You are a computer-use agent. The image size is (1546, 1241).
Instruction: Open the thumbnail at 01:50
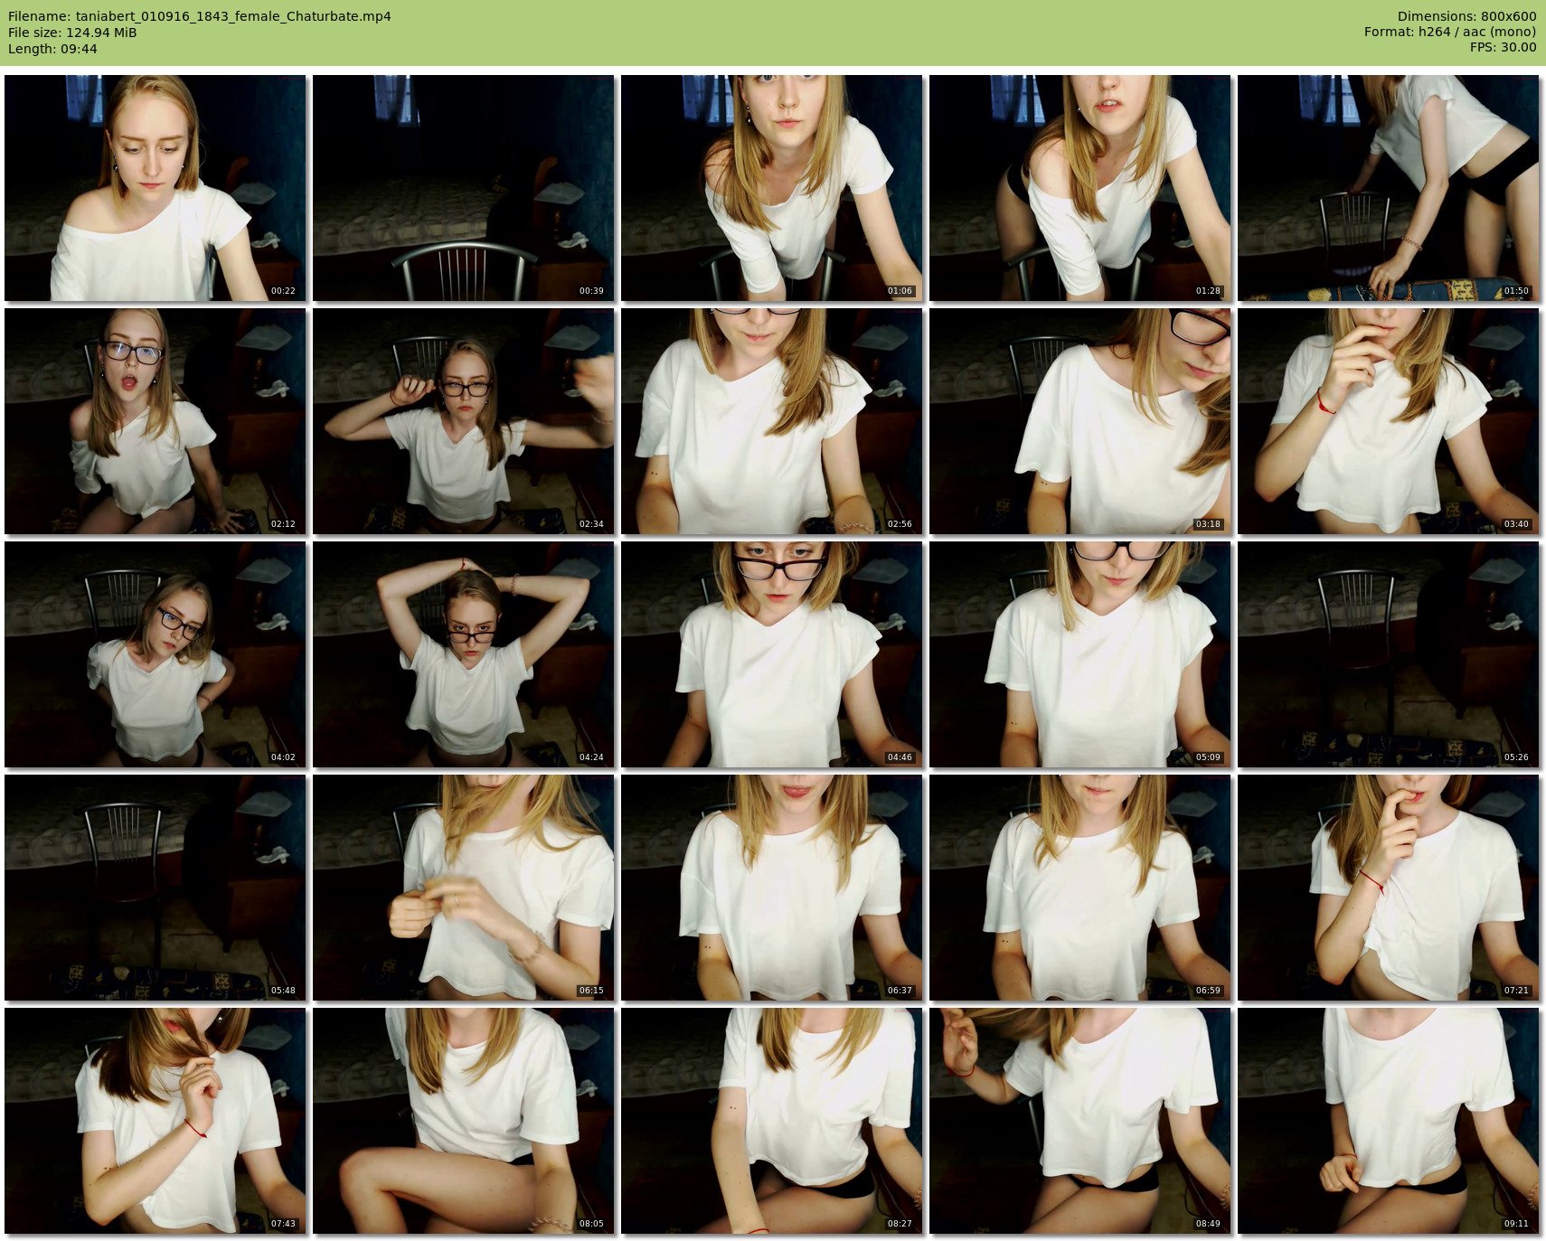[1388, 188]
